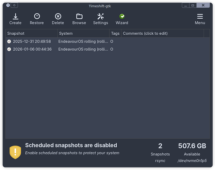215x170 pixels.
Task: Click the Restore clock icon
Action: coord(37,17)
